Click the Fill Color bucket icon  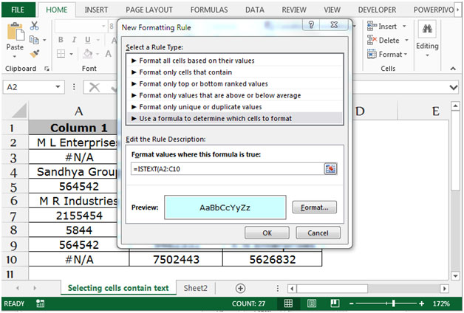(88, 53)
